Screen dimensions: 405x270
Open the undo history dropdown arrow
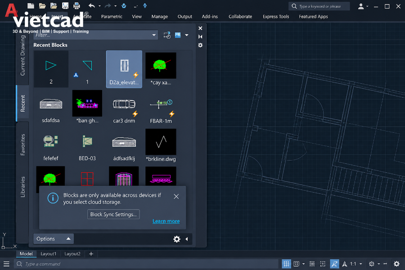(x=99, y=6)
